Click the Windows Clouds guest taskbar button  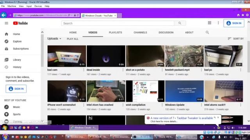[84, 128]
